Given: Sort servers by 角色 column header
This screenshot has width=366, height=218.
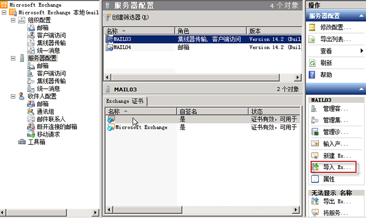Looking at the screenshot, I should coord(211,31).
